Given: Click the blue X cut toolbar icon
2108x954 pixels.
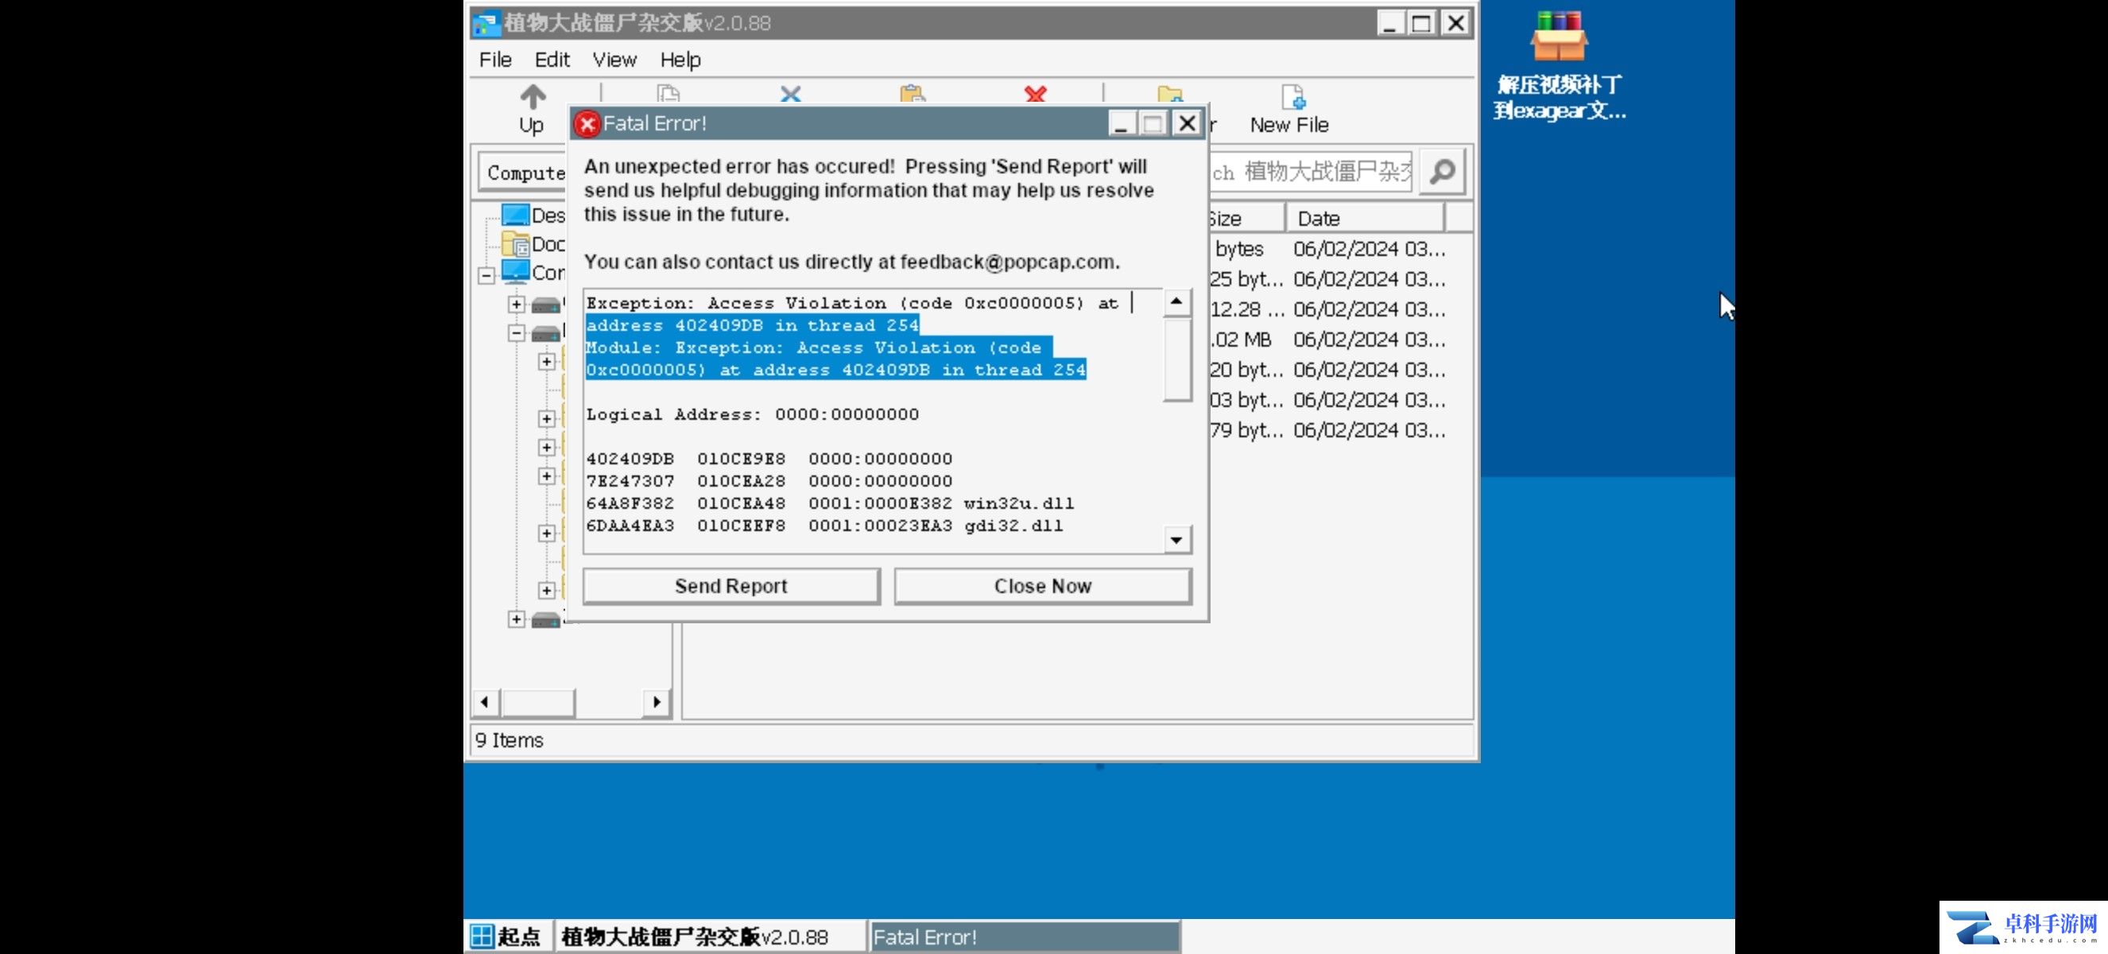Looking at the screenshot, I should 790,93.
